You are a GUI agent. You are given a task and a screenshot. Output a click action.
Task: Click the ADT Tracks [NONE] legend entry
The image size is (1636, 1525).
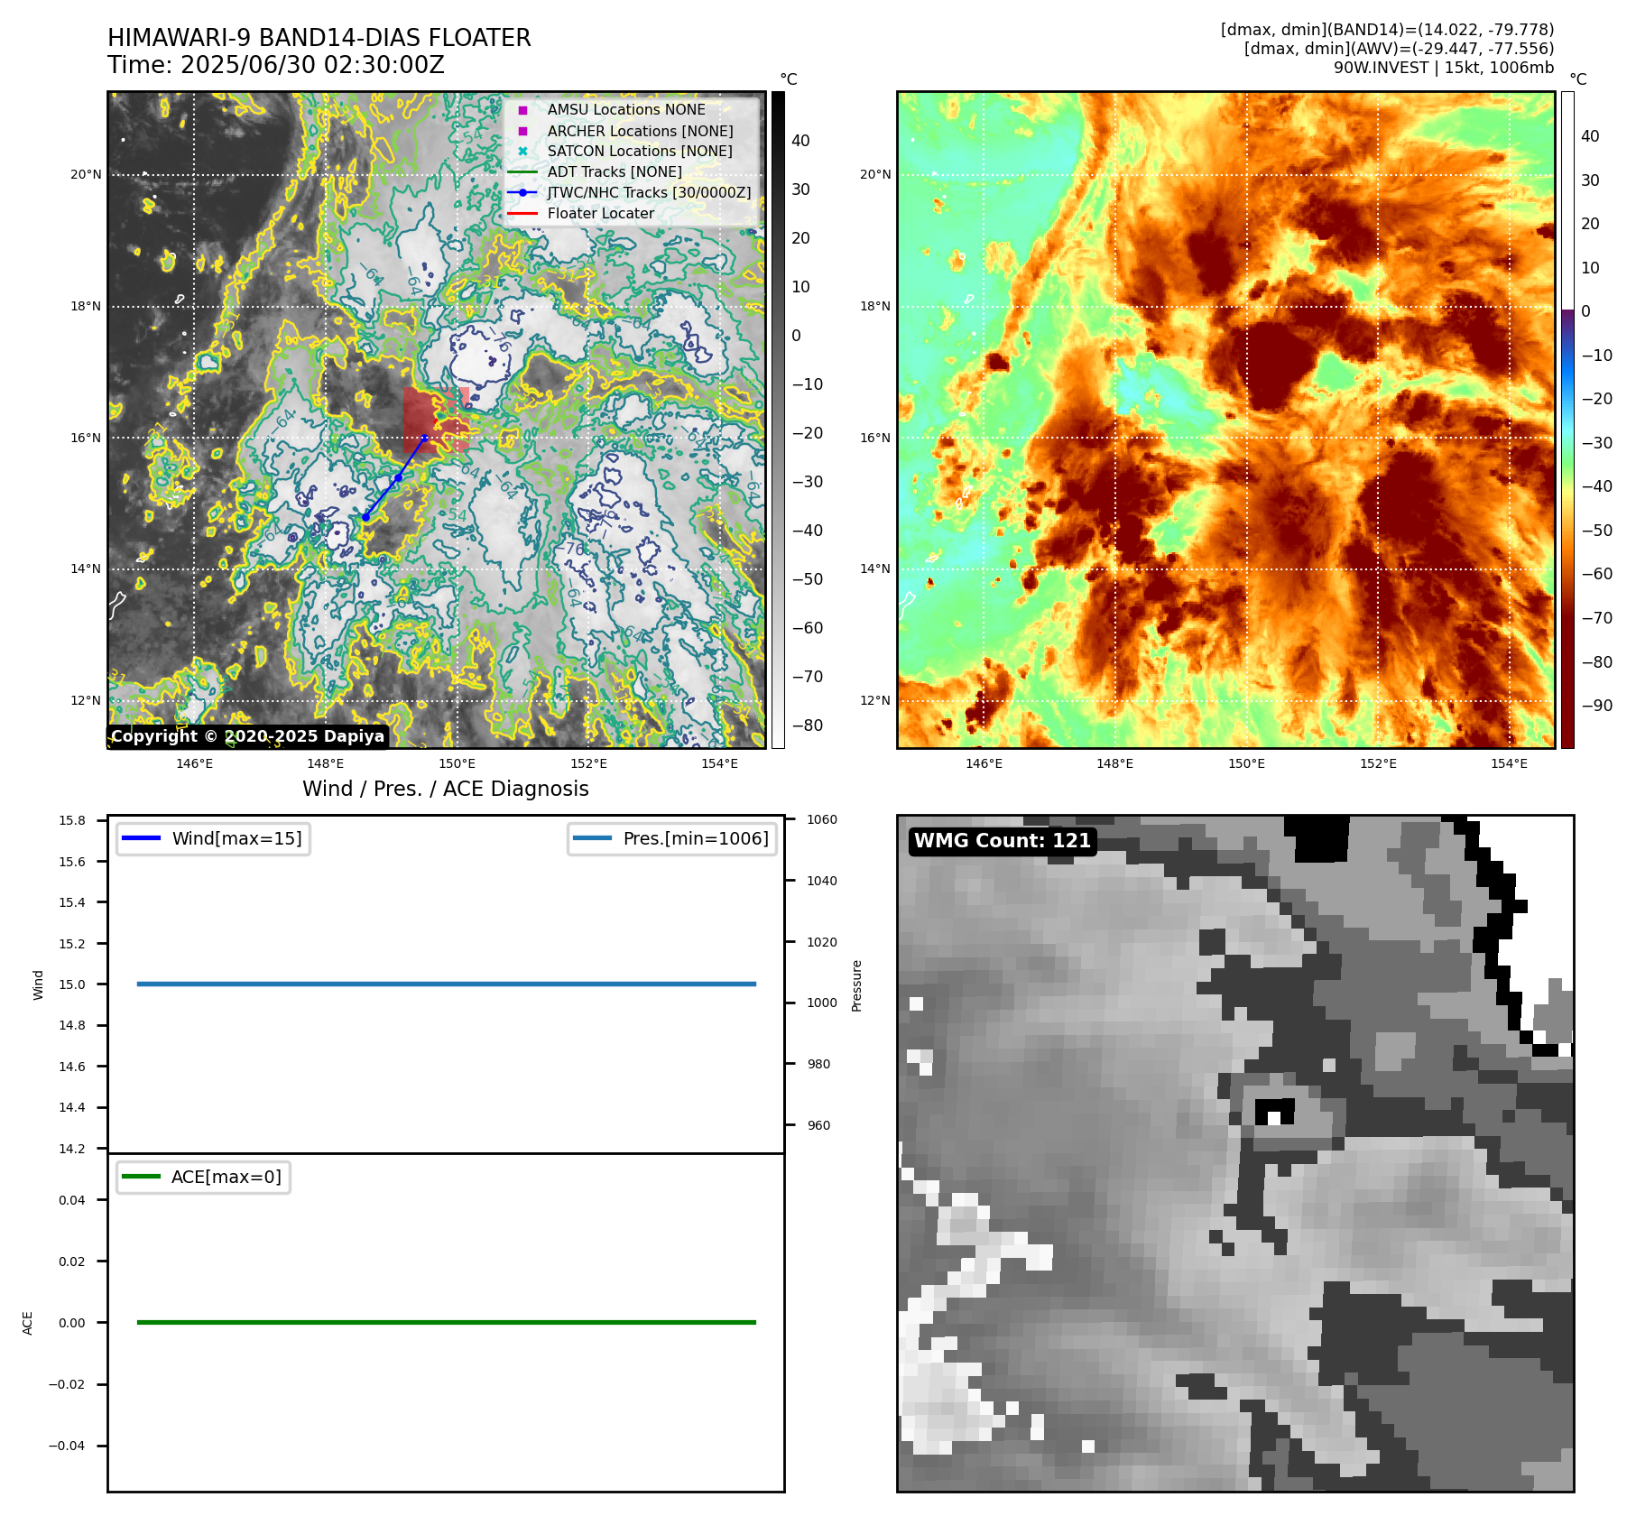pyautogui.click(x=595, y=171)
